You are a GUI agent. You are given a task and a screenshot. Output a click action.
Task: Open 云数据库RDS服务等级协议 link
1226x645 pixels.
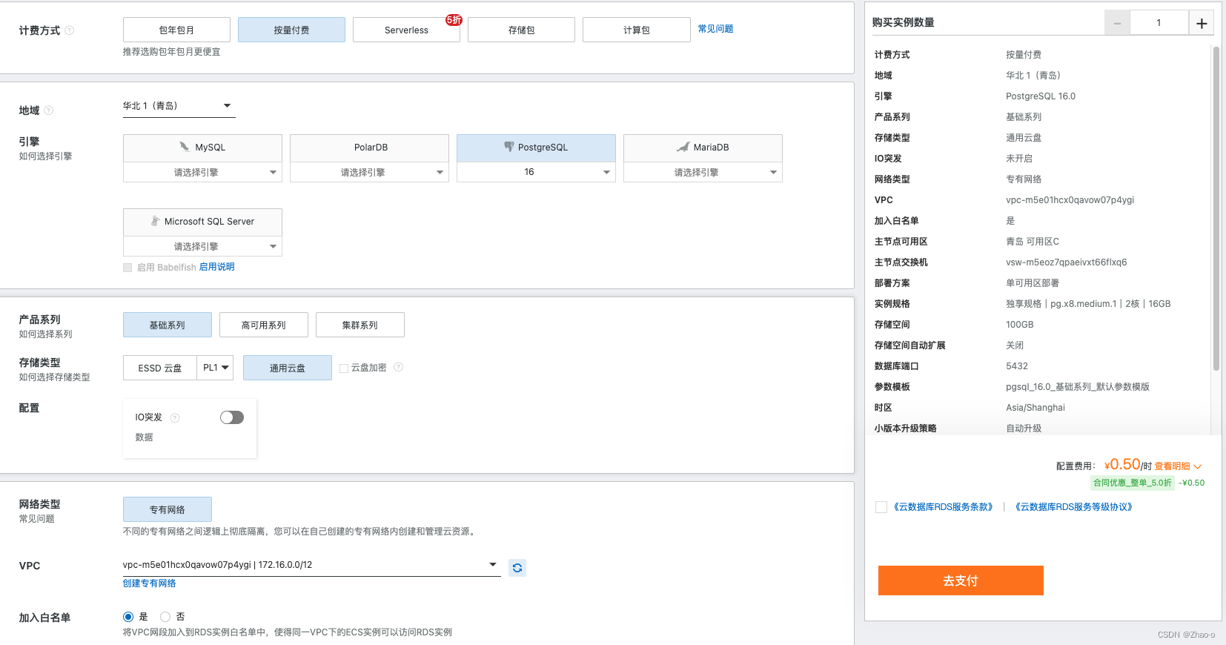(x=1073, y=507)
